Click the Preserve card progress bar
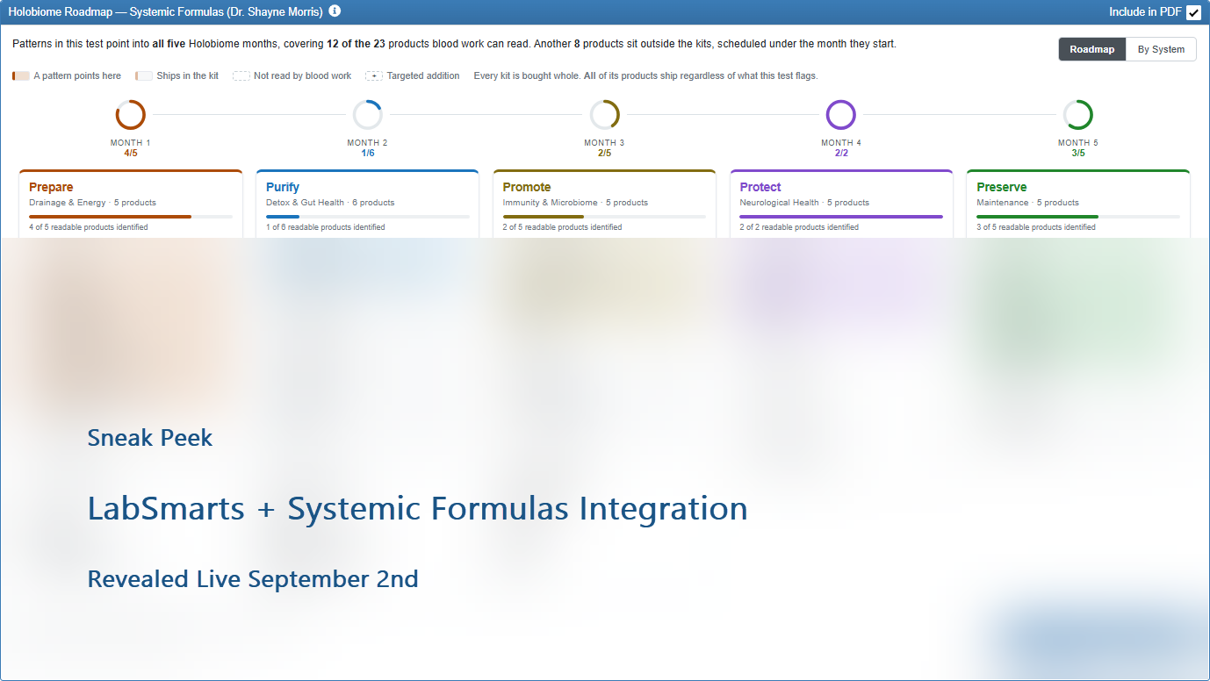Viewport: 1210px width, 681px height. tap(1078, 217)
